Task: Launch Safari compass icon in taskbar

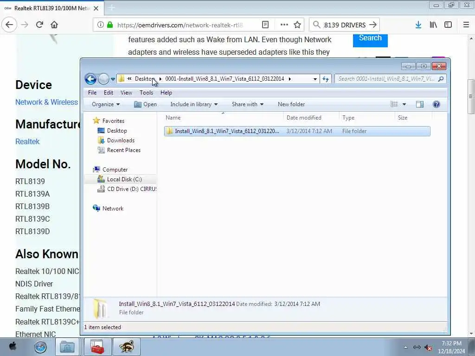Action: coord(40,347)
